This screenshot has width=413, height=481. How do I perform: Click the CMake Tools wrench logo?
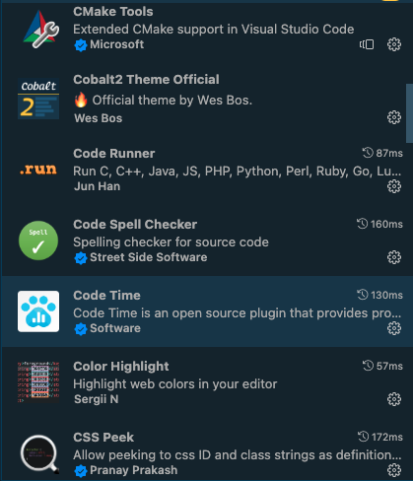point(40,30)
